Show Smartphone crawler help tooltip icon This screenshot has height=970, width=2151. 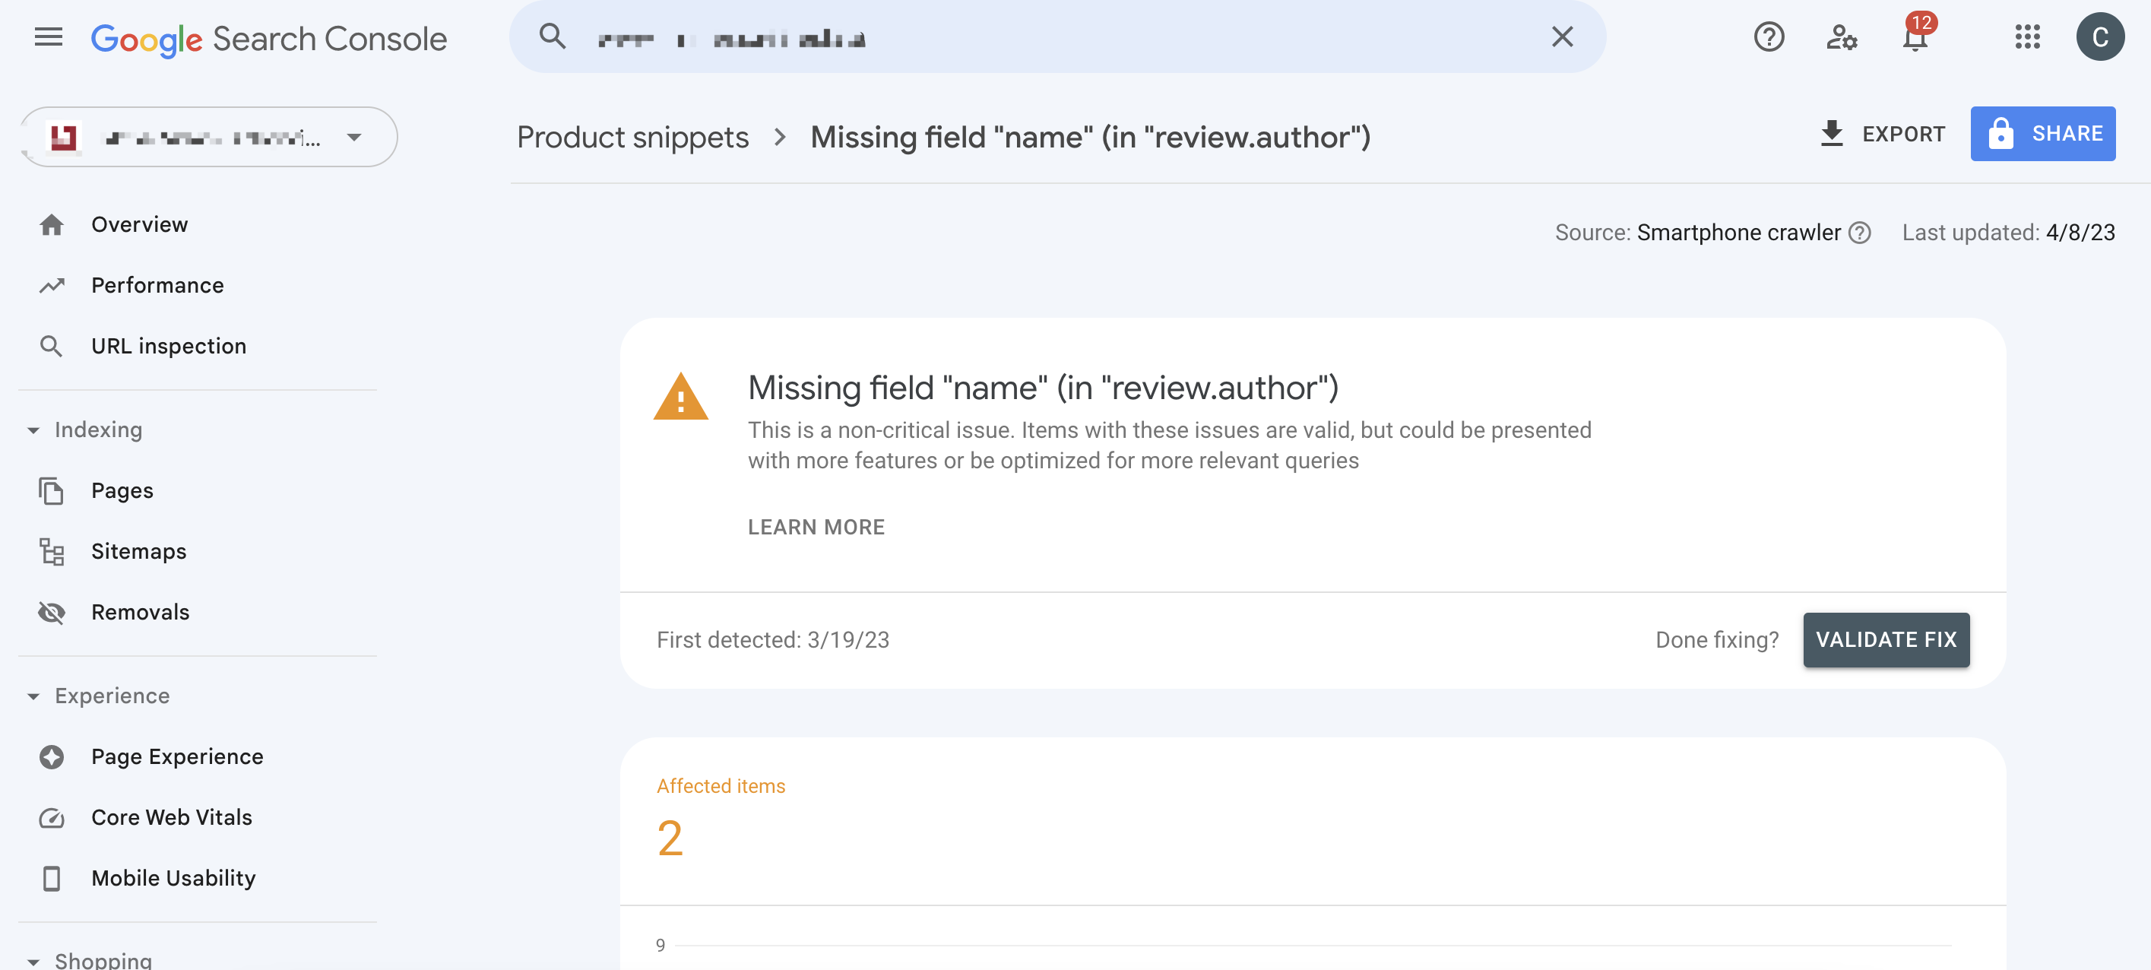click(1860, 233)
